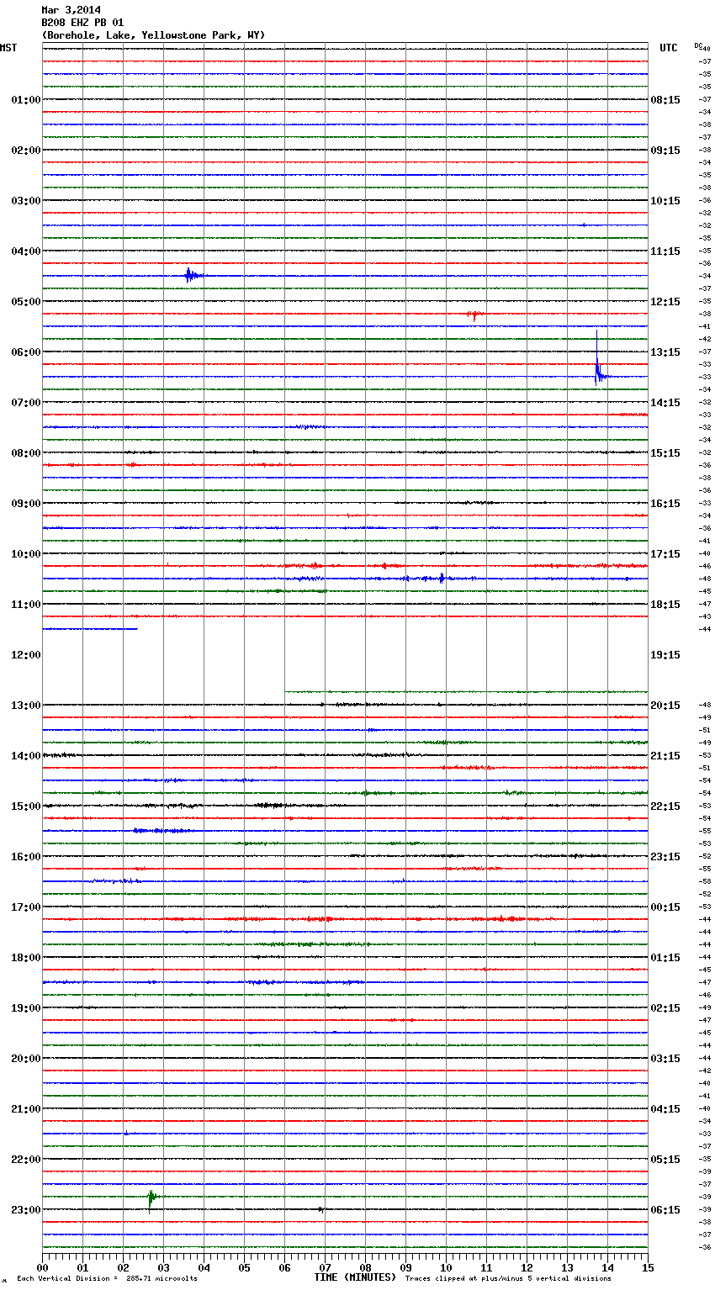
Task: Select the 13:00 MST time label
Action: coord(26,706)
